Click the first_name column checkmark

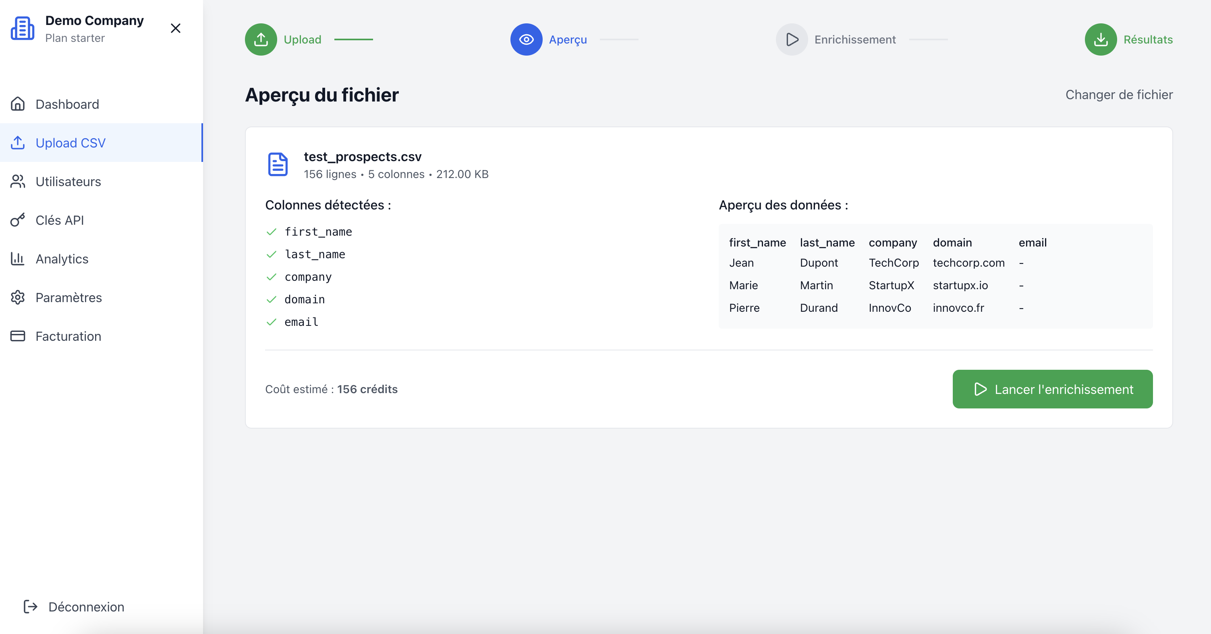point(271,232)
